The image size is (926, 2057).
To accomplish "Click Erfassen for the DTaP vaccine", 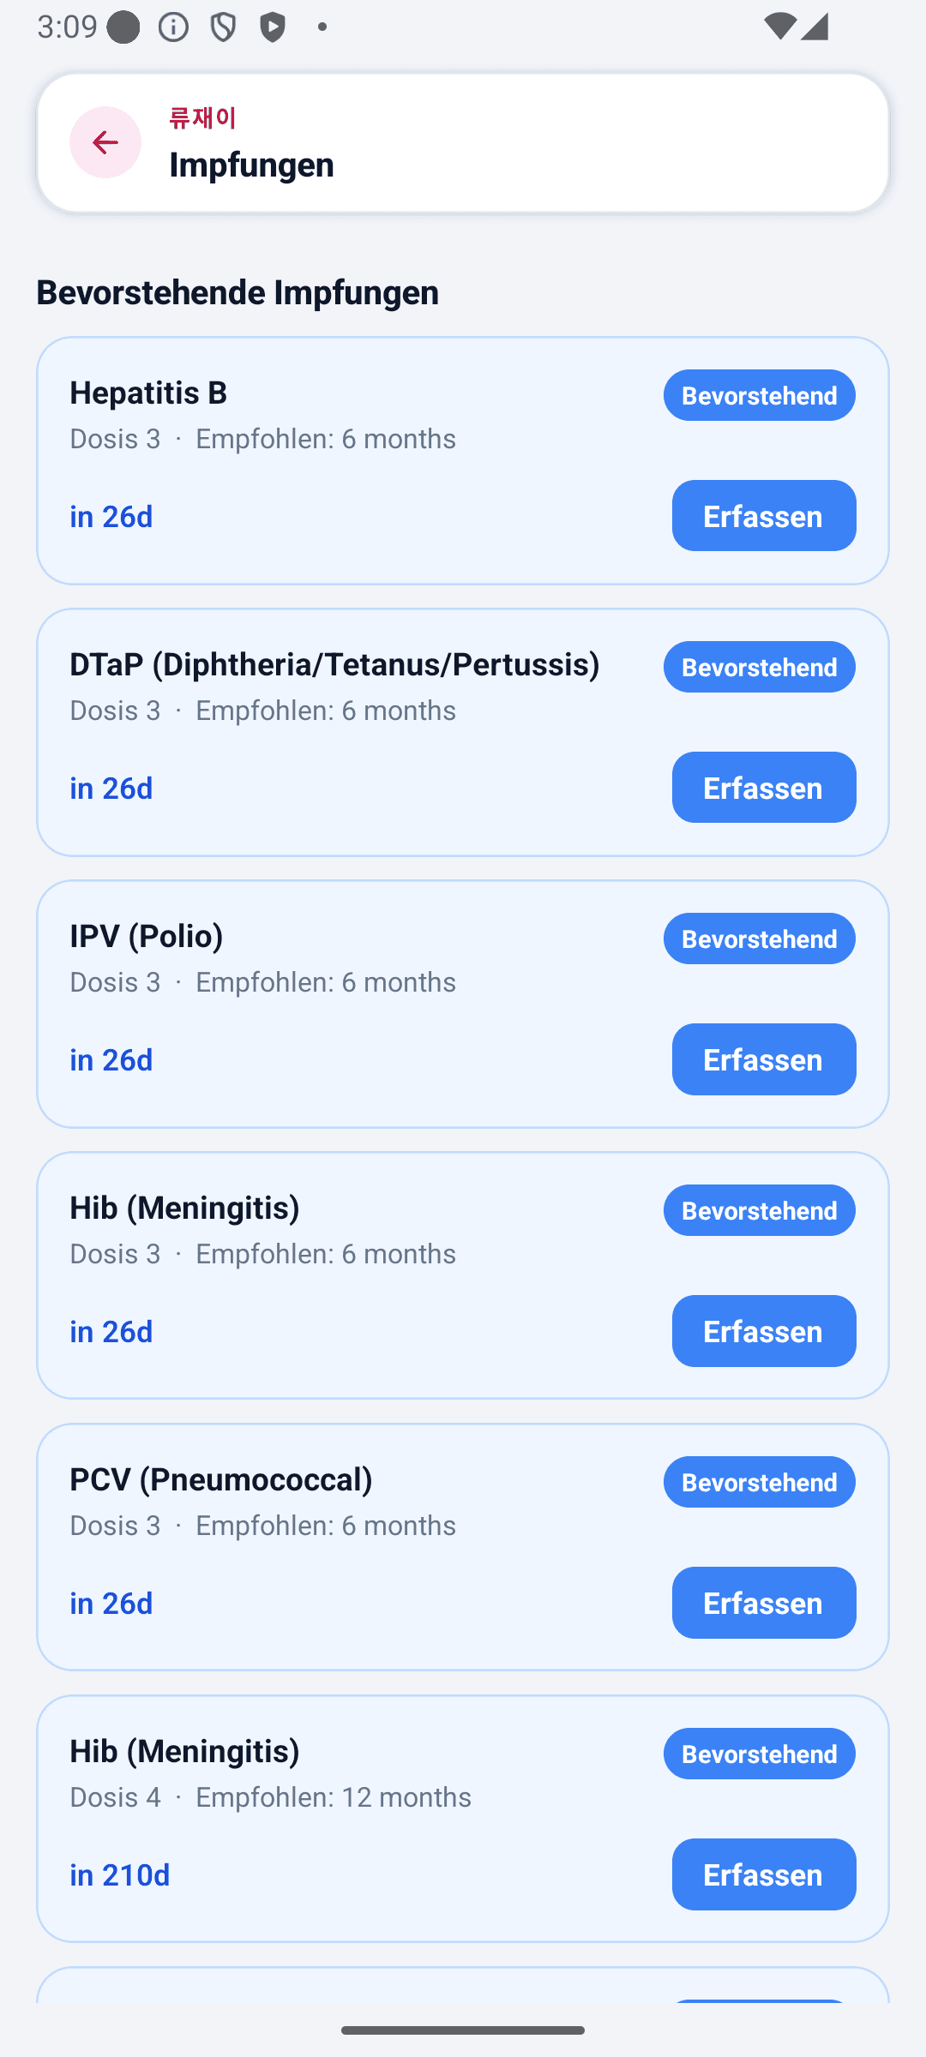I will [x=764, y=788].
